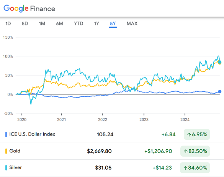
Task: Open the ICE U.S. Dollar Index row
Action: click(x=112, y=134)
